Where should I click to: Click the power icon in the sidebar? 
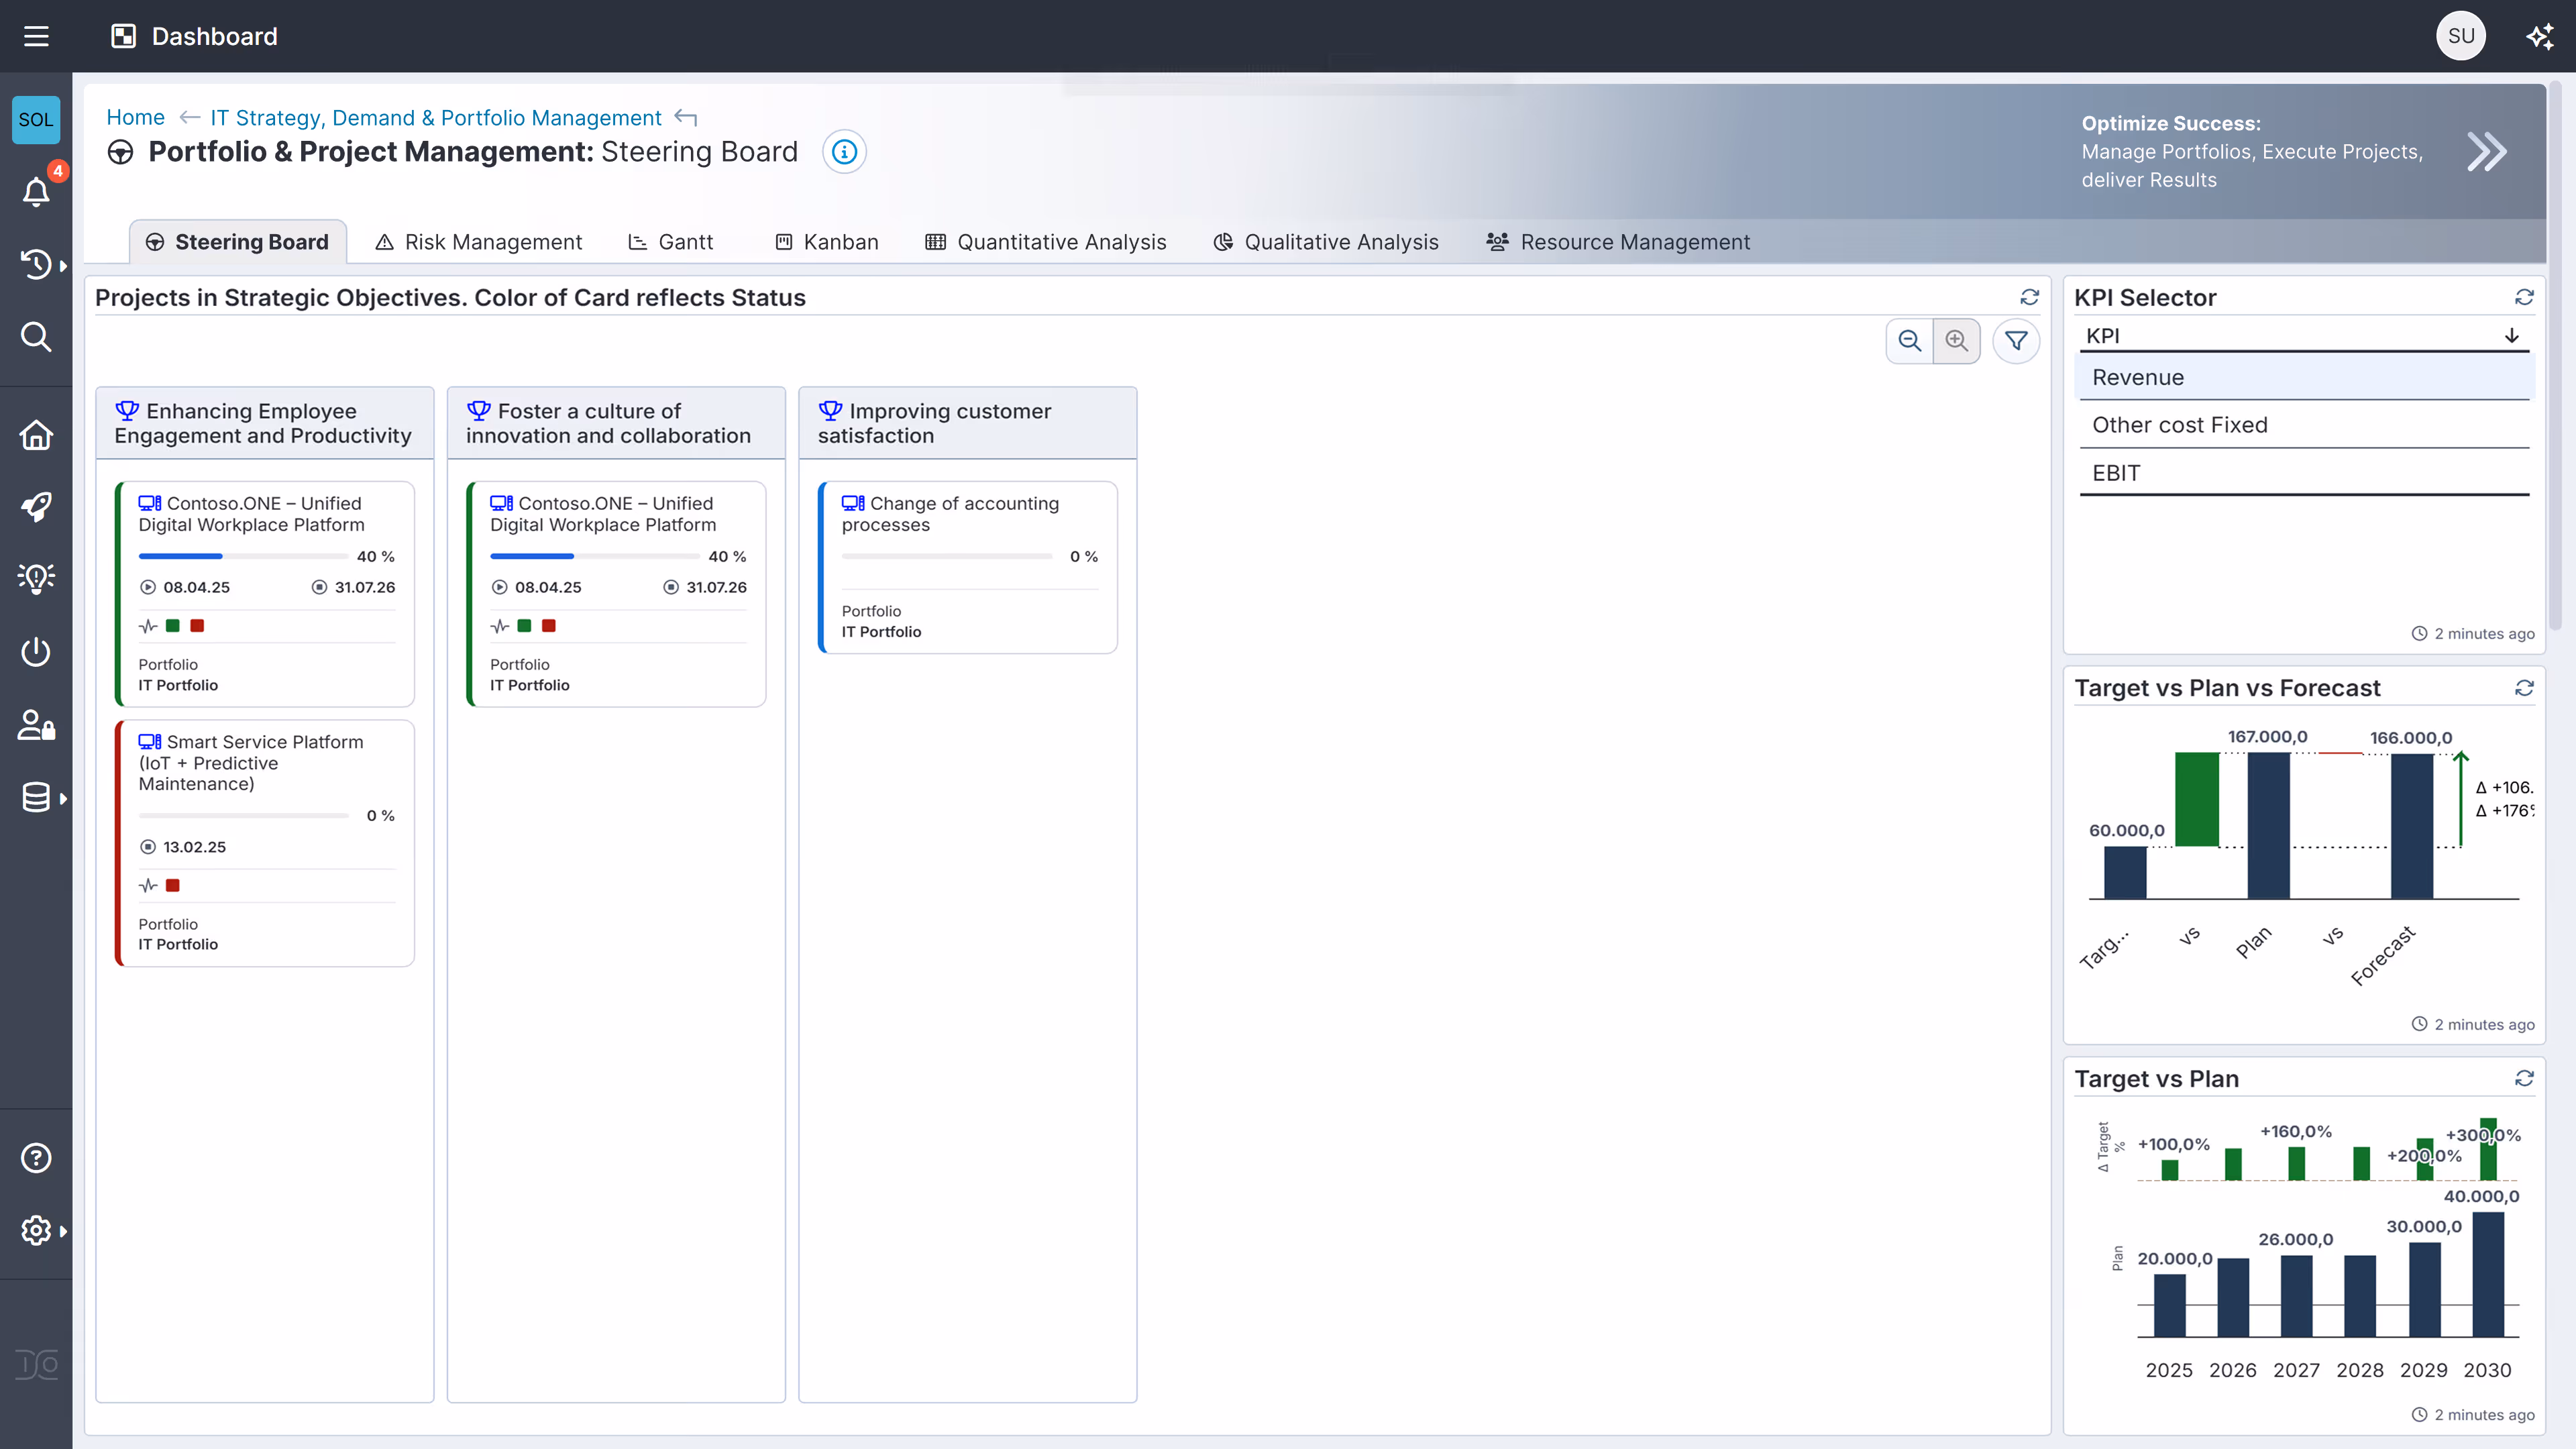click(x=36, y=651)
